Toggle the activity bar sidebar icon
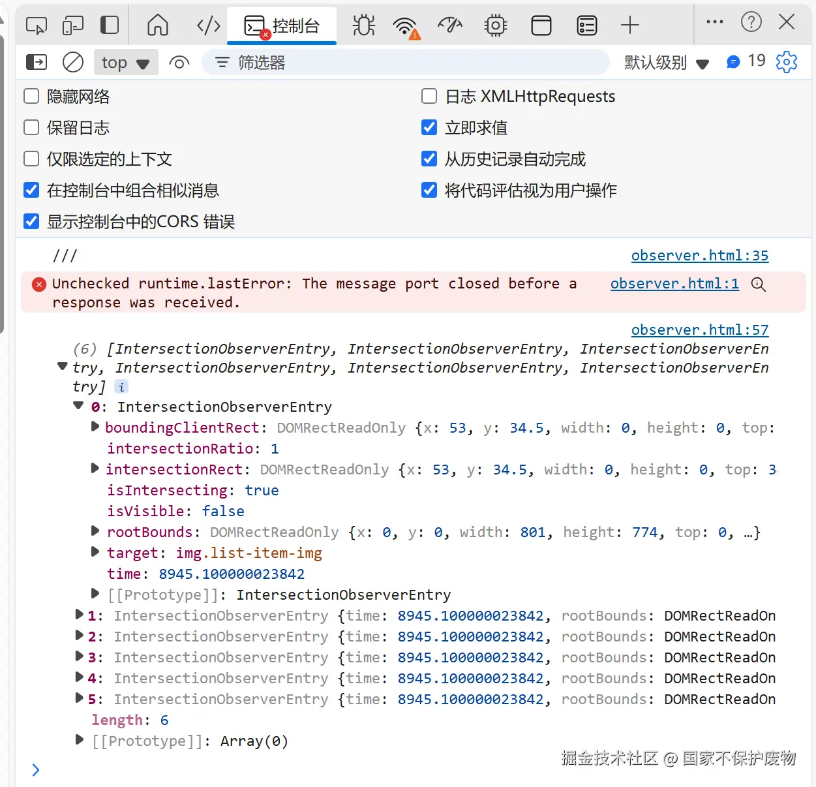The width and height of the screenshot is (816, 787). click(x=110, y=25)
